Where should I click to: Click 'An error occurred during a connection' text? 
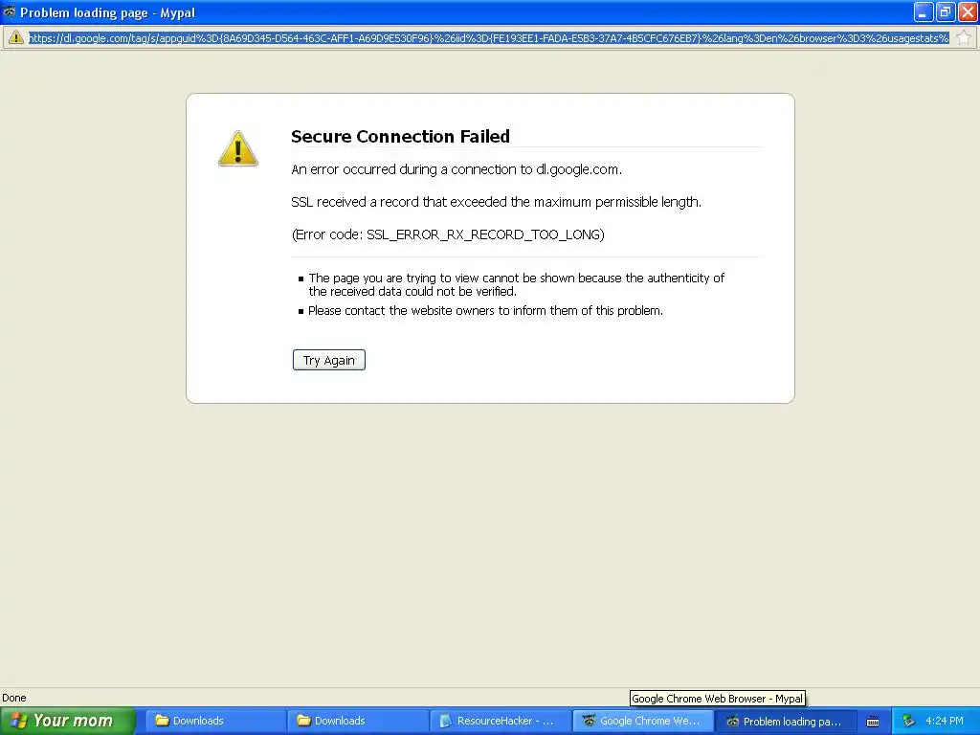pos(457,169)
